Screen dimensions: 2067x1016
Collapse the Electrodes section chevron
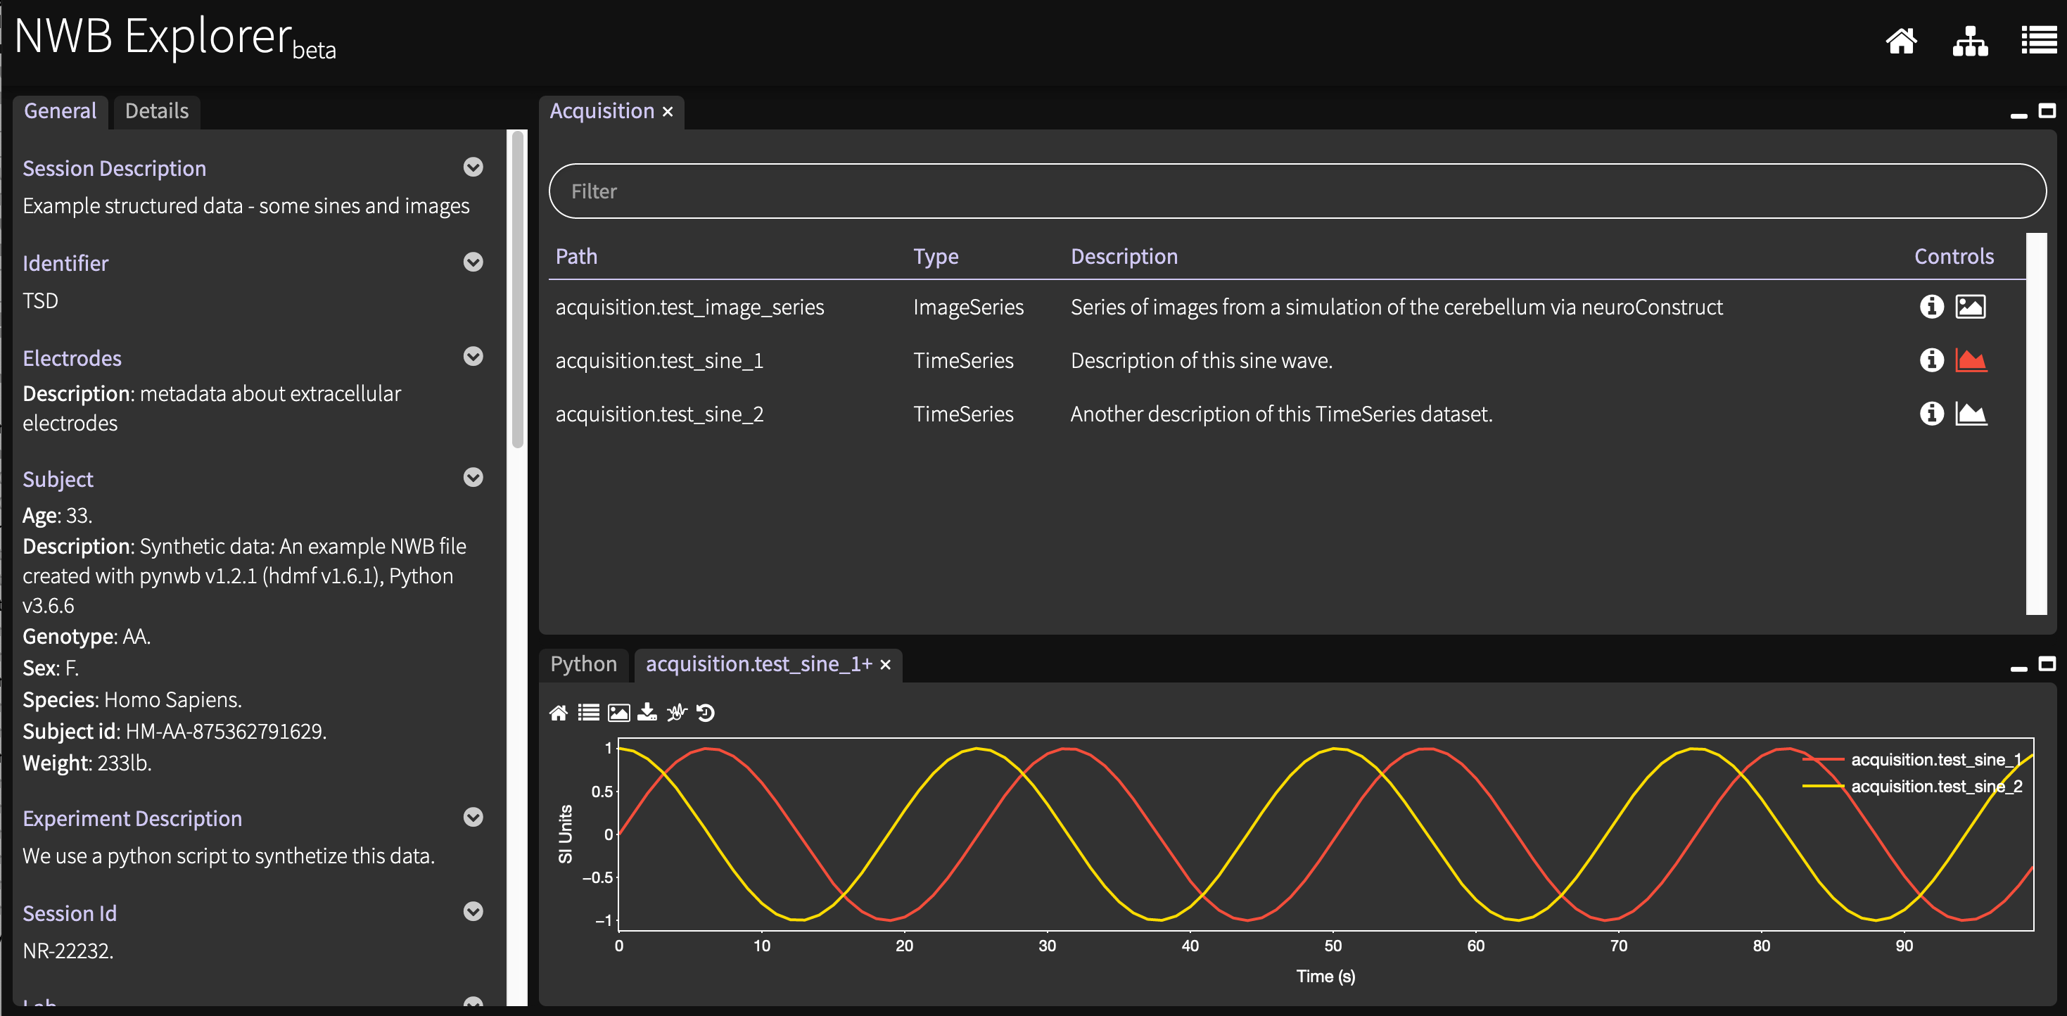[x=473, y=356]
